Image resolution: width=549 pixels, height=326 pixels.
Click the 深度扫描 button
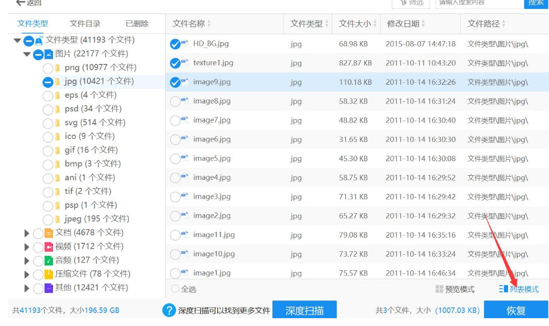tap(304, 310)
